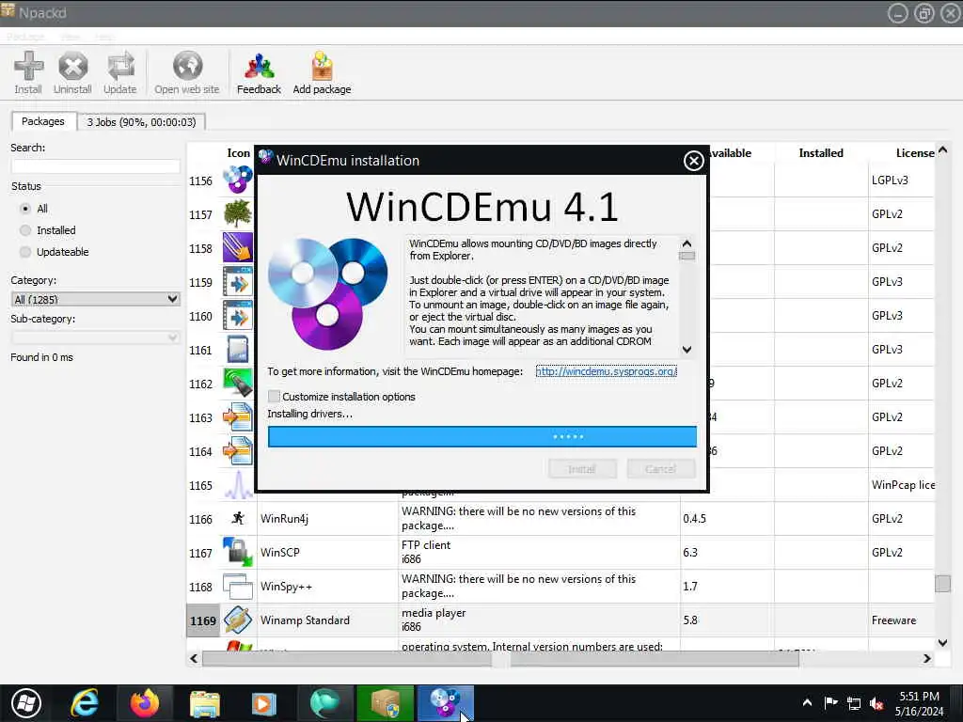Click the horizontal scroll right arrow
This screenshot has height=722, width=963.
(x=926, y=659)
